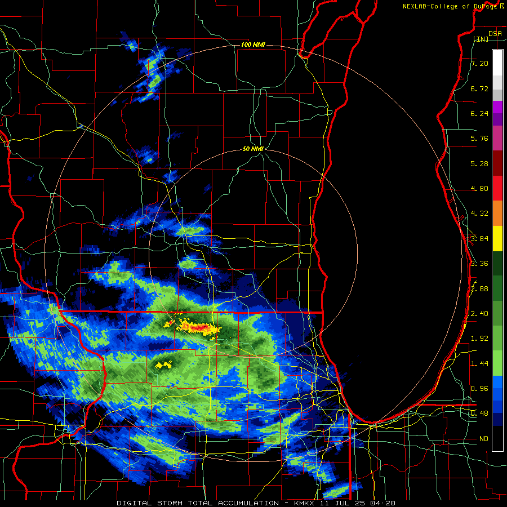Viewport: 507px width, 507px height.
Task: Select the 5.28 legend value
Action: pyautogui.click(x=479, y=163)
